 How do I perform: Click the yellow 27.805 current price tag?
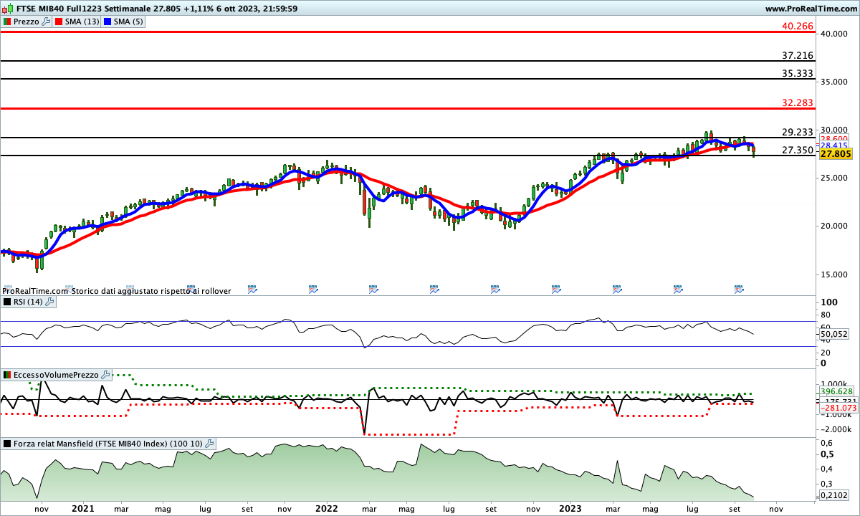pyautogui.click(x=835, y=154)
